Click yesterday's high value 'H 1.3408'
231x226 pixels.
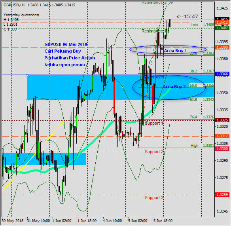11,20
